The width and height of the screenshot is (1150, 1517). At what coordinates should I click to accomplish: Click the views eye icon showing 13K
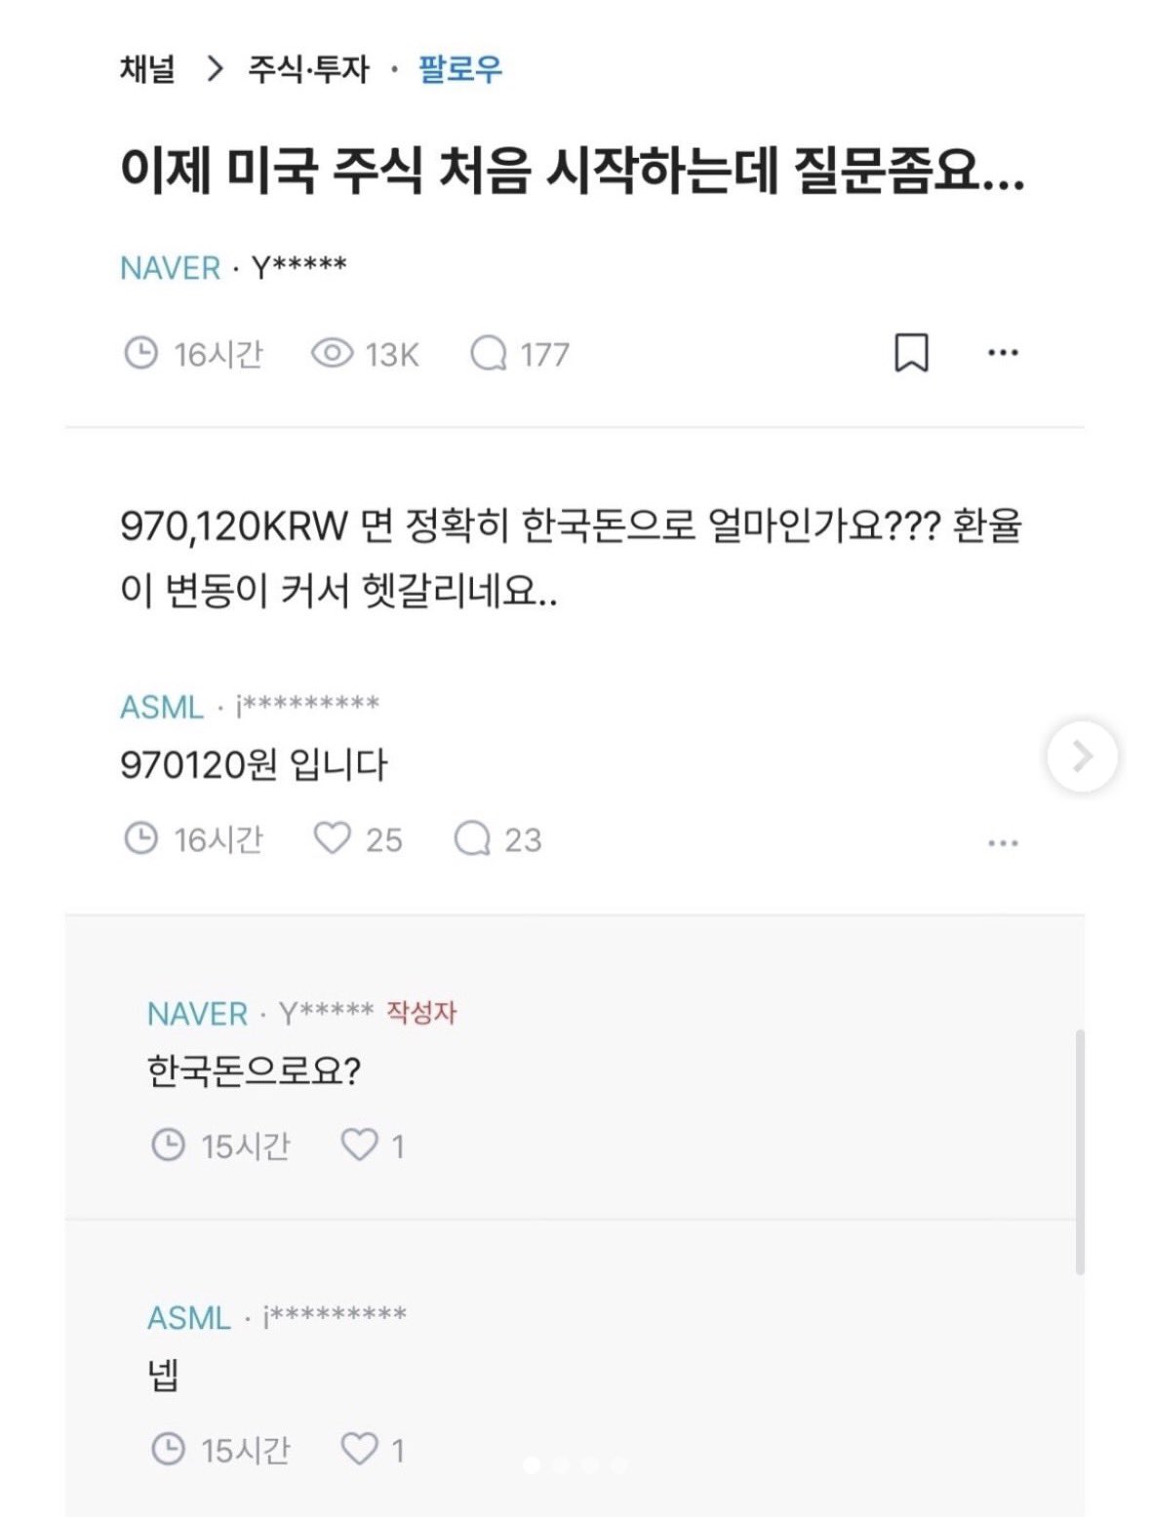[332, 353]
